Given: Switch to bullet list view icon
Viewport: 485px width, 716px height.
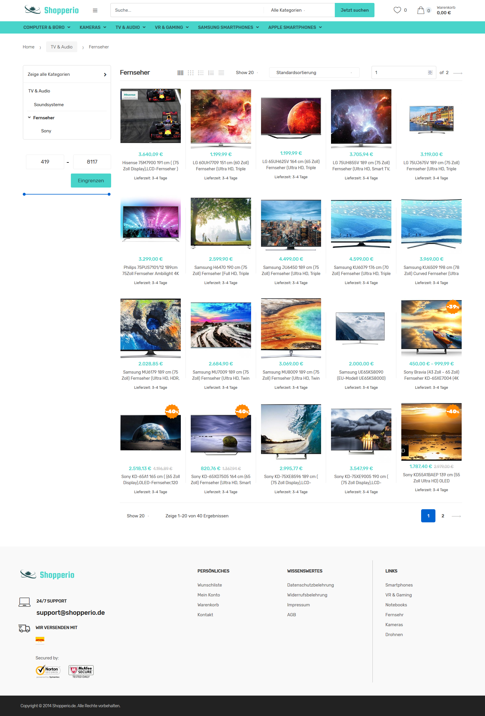Looking at the screenshot, I should (x=201, y=73).
